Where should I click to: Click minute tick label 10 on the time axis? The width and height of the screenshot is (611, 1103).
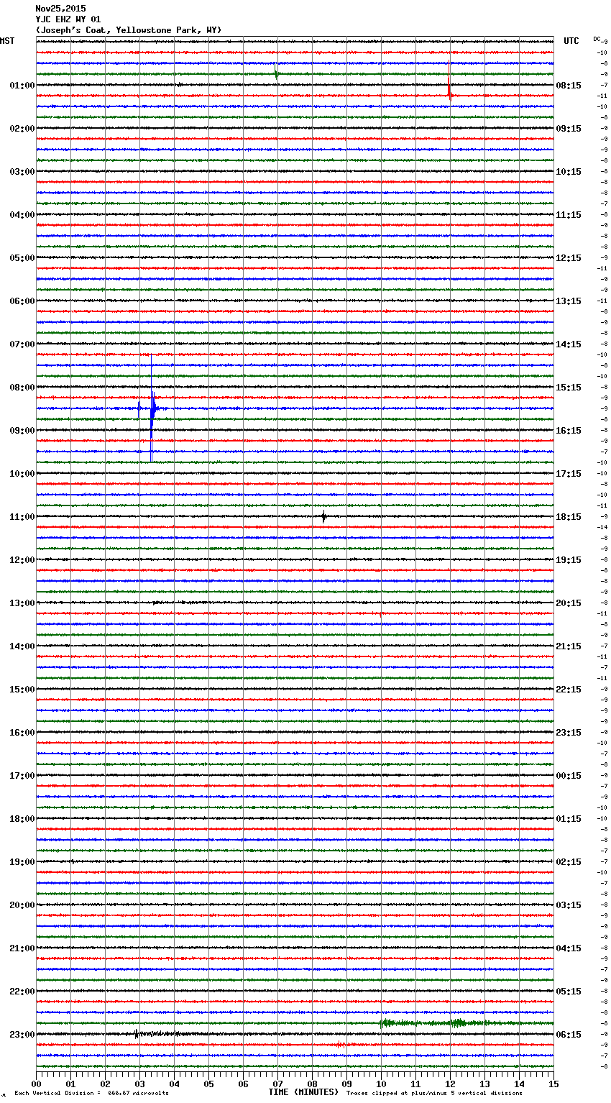tap(381, 1084)
